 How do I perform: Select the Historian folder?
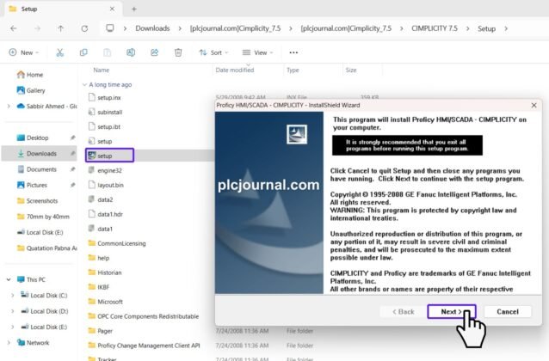click(x=112, y=272)
